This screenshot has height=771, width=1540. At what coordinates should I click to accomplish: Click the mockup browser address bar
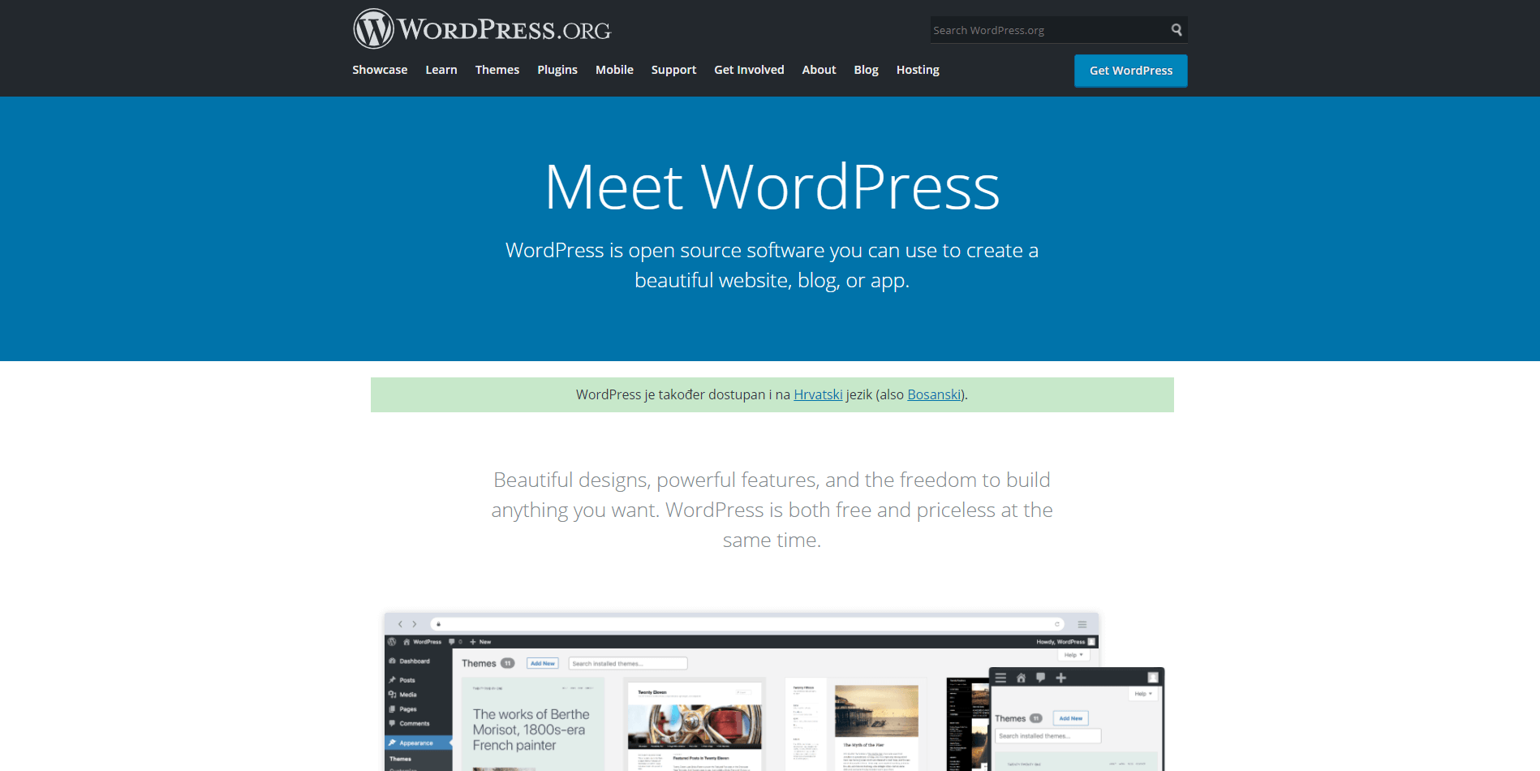[x=747, y=624]
